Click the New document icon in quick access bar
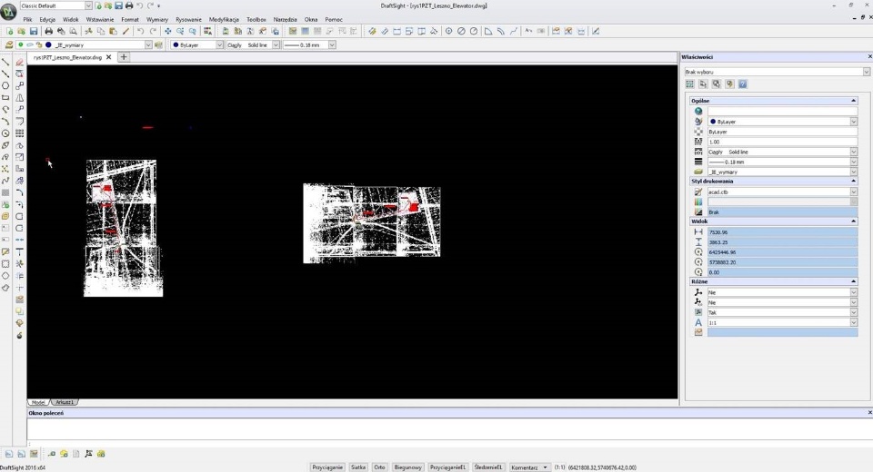The height and width of the screenshot is (472, 873). click(x=98, y=5)
